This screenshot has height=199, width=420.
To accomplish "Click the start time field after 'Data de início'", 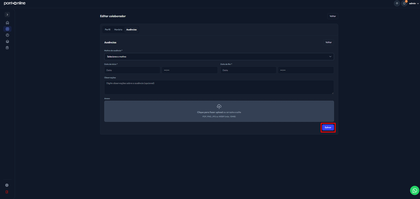I will (x=190, y=70).
